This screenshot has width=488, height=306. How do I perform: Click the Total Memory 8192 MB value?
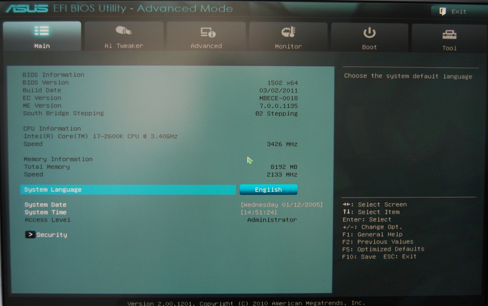point(284,167)
